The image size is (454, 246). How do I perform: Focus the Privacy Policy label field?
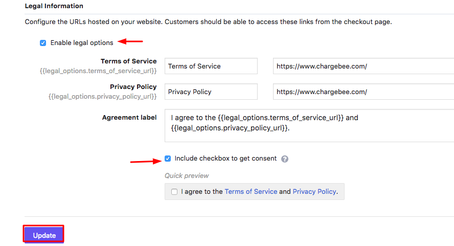click(211, 92)
